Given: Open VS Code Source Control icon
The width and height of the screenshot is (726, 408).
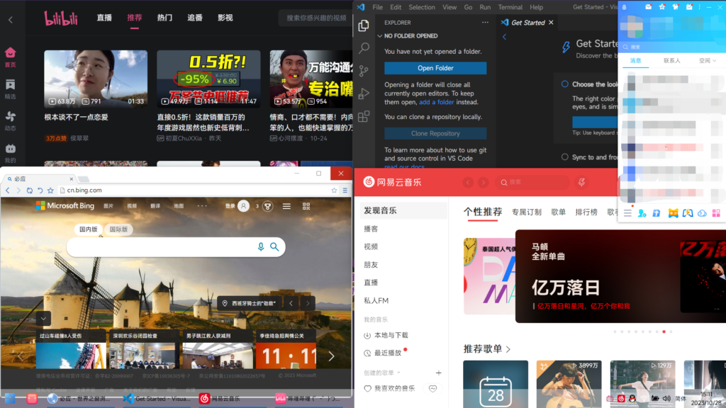Looking at the screenshot, I should pos(364,70).
